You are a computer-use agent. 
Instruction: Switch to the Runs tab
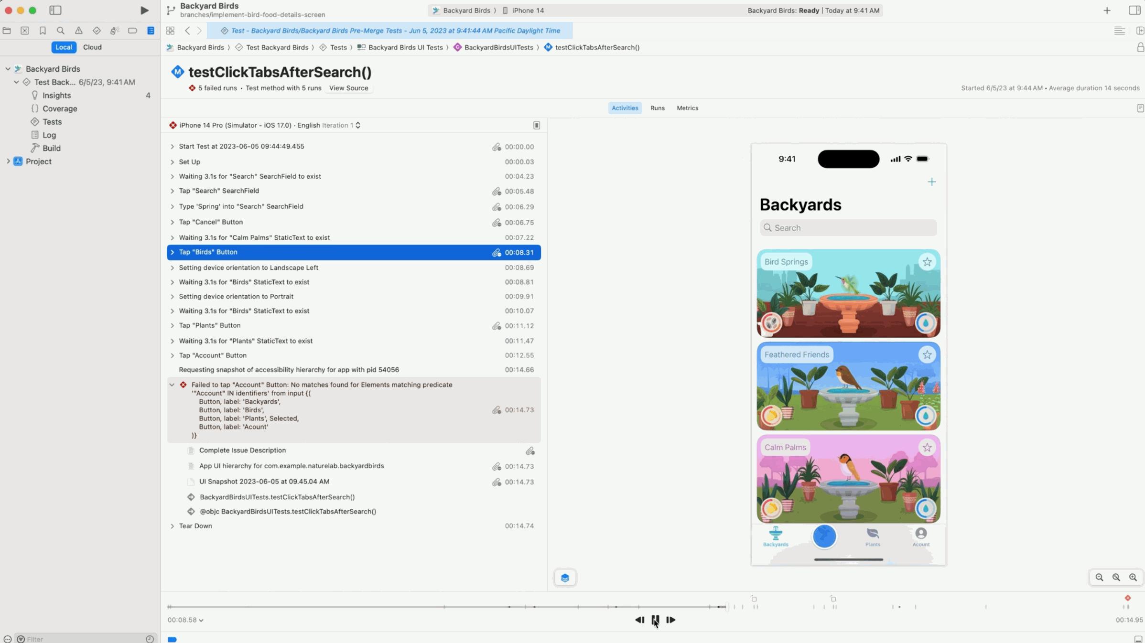(657, 108)
